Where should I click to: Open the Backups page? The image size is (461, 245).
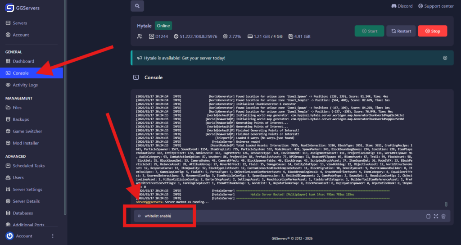click(x=21, y=119)
